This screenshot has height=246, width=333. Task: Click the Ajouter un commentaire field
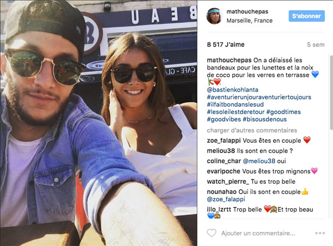(x=258, y=233)
